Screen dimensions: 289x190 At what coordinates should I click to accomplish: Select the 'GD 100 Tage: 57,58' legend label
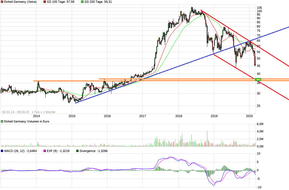61,2
